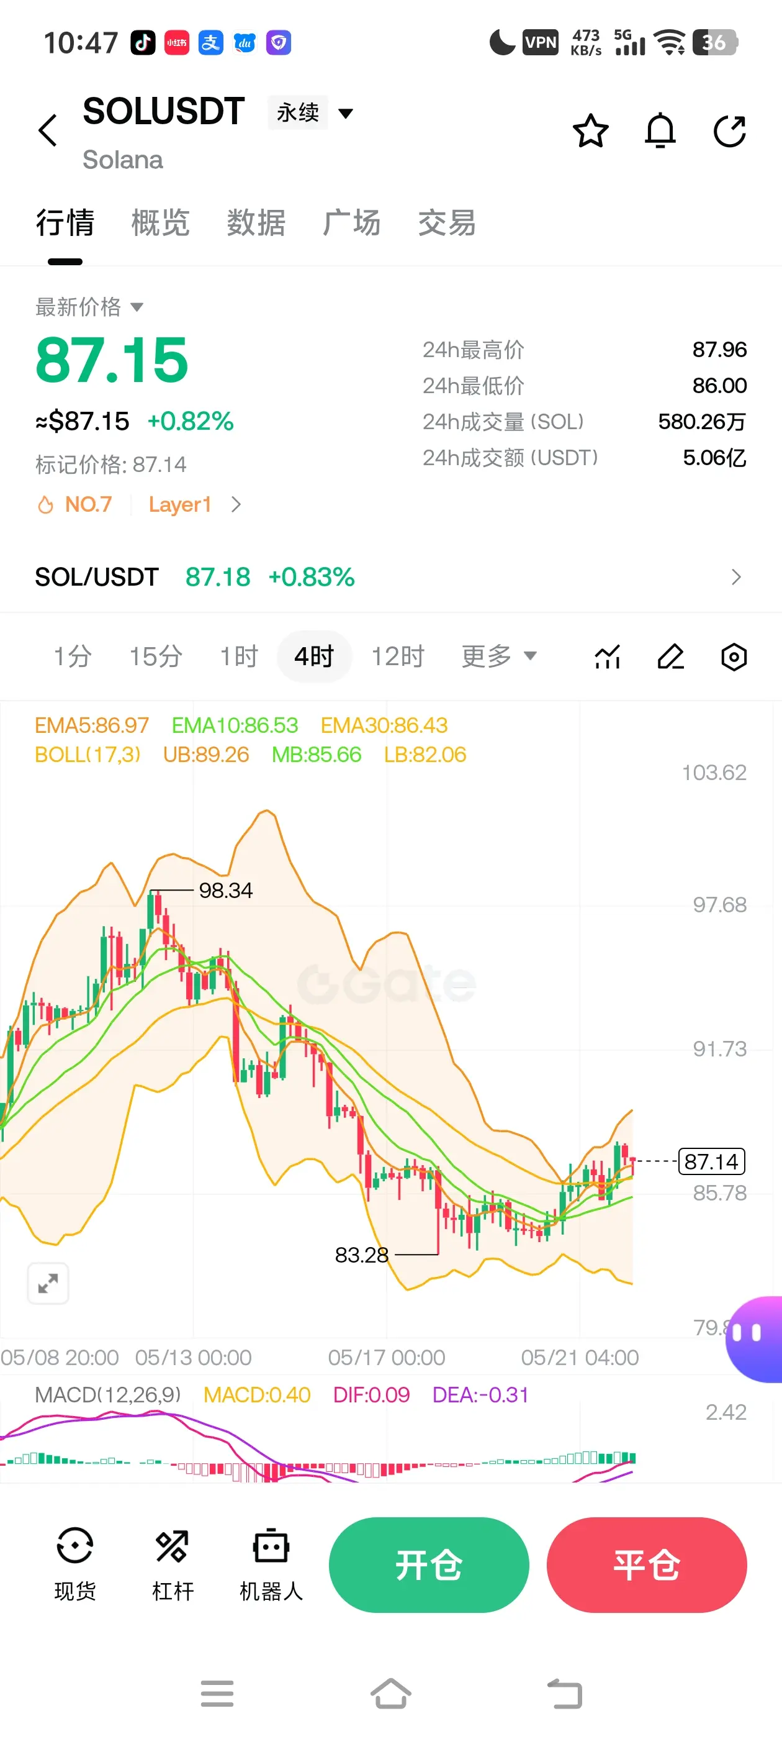Tap the Alipay status bar icon

tap(210, 42)
